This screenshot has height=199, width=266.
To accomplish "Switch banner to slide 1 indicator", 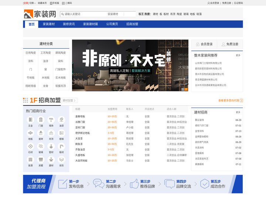I will [x=183, y=89].
